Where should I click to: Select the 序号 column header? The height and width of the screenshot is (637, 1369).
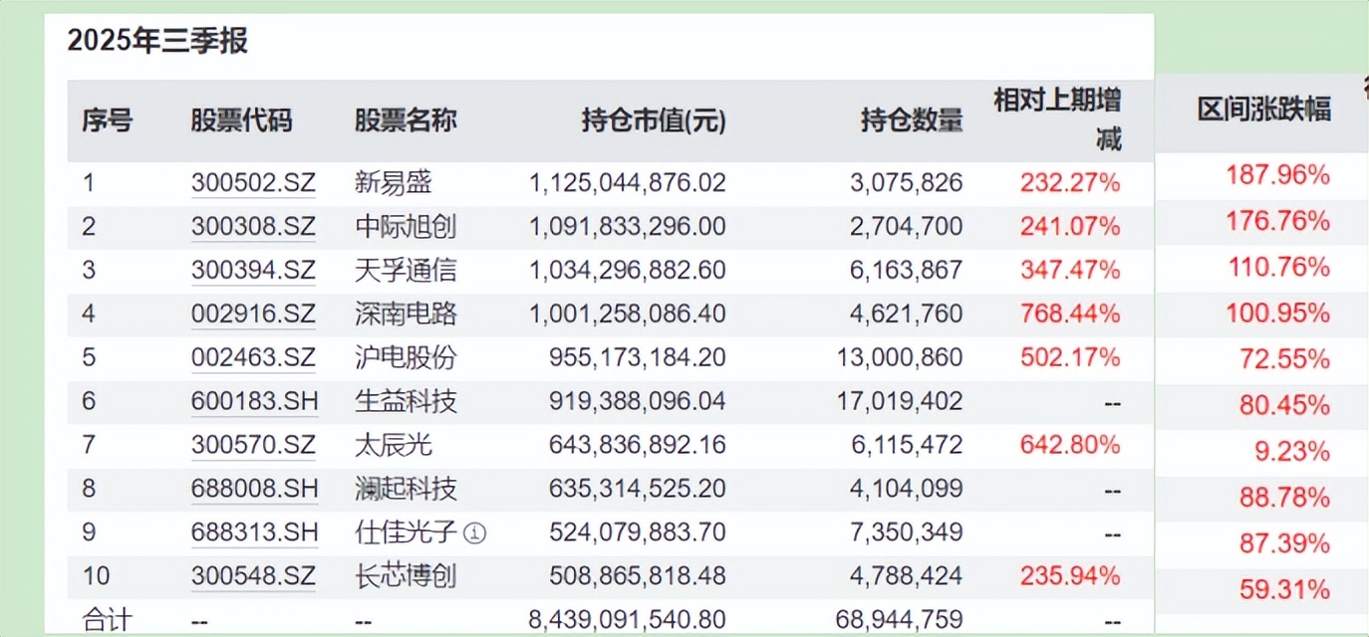(109, 120)
